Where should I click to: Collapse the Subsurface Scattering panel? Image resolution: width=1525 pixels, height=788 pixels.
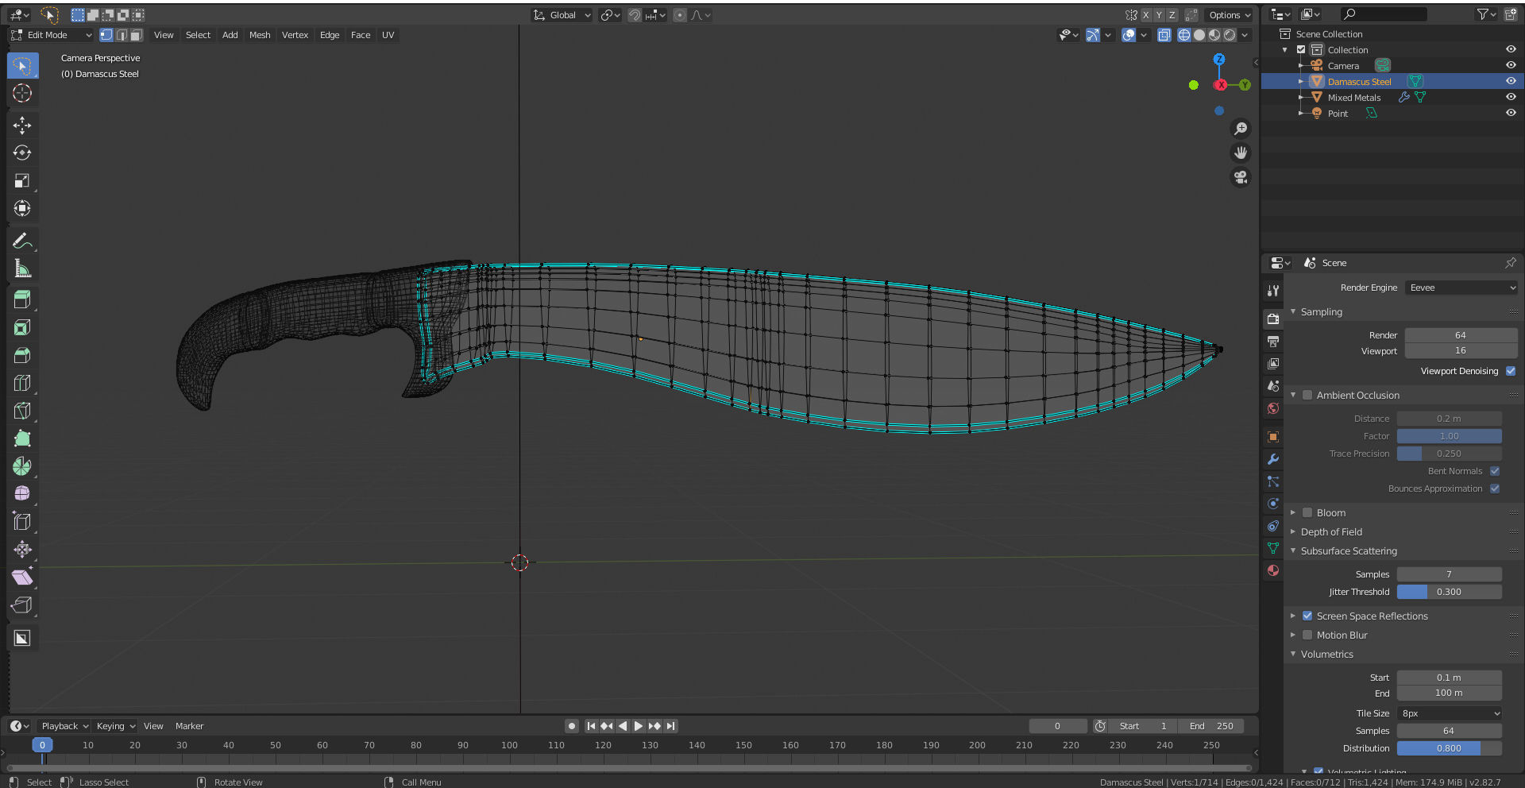(x=1293, y=550)
